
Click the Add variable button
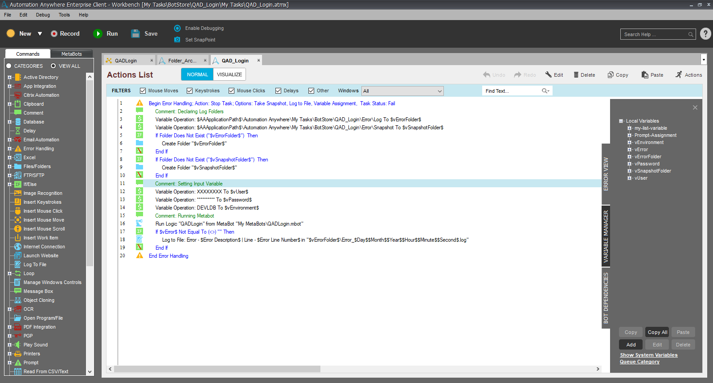(631, 345)
